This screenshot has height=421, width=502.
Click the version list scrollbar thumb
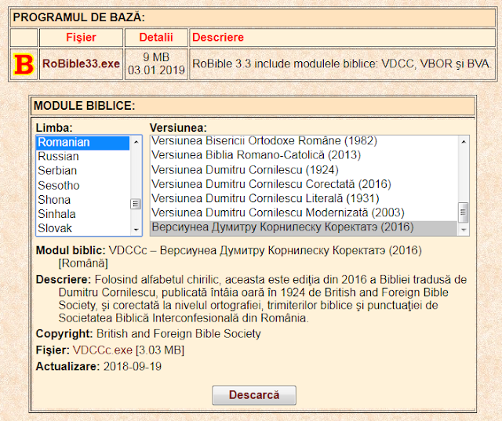pos(463,212)
